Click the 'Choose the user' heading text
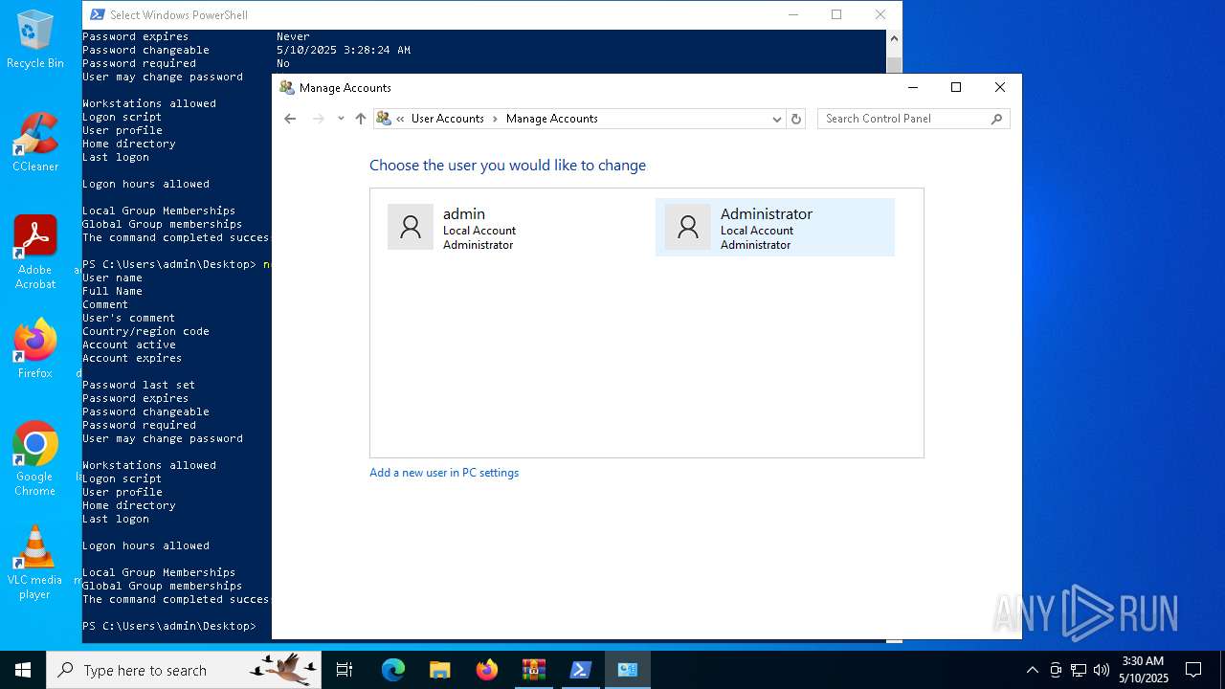This screenshot has width=1225, height=689. tap(508, 166)
